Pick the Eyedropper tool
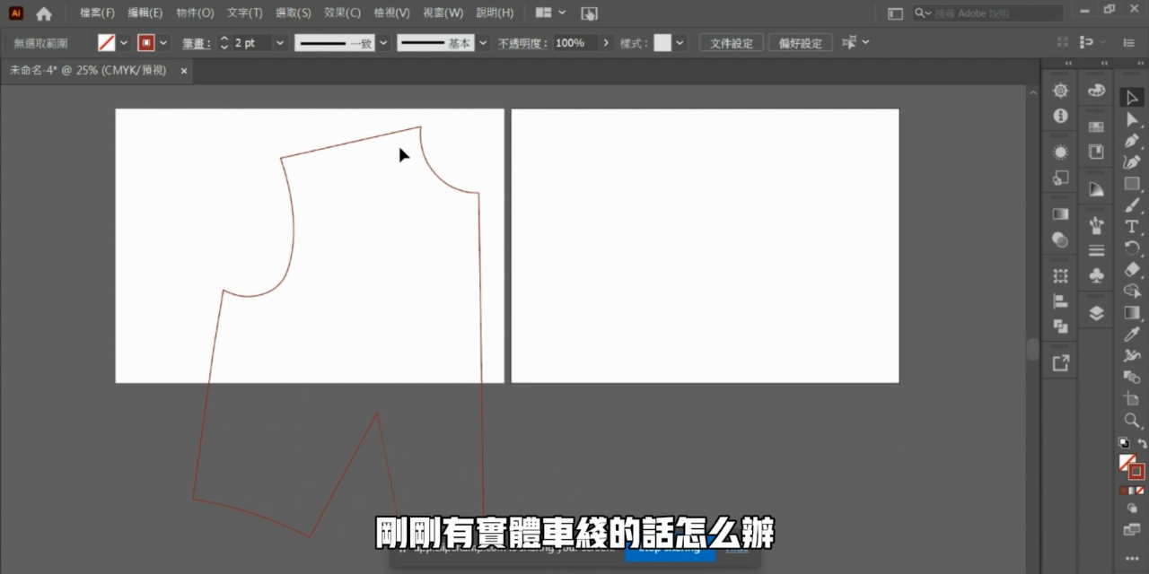 pos(1132,335)
